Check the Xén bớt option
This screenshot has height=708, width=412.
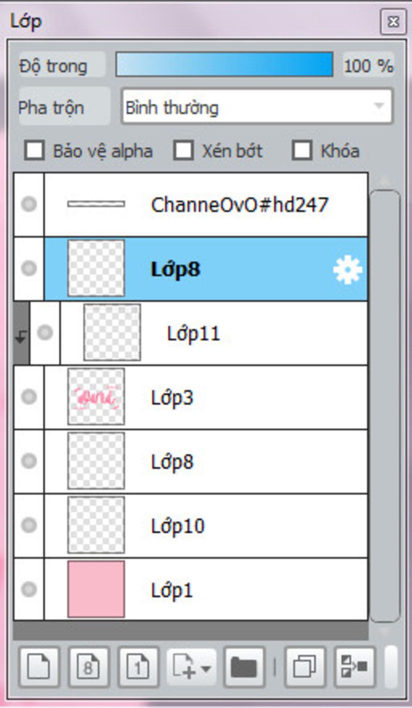click(183, 150)
